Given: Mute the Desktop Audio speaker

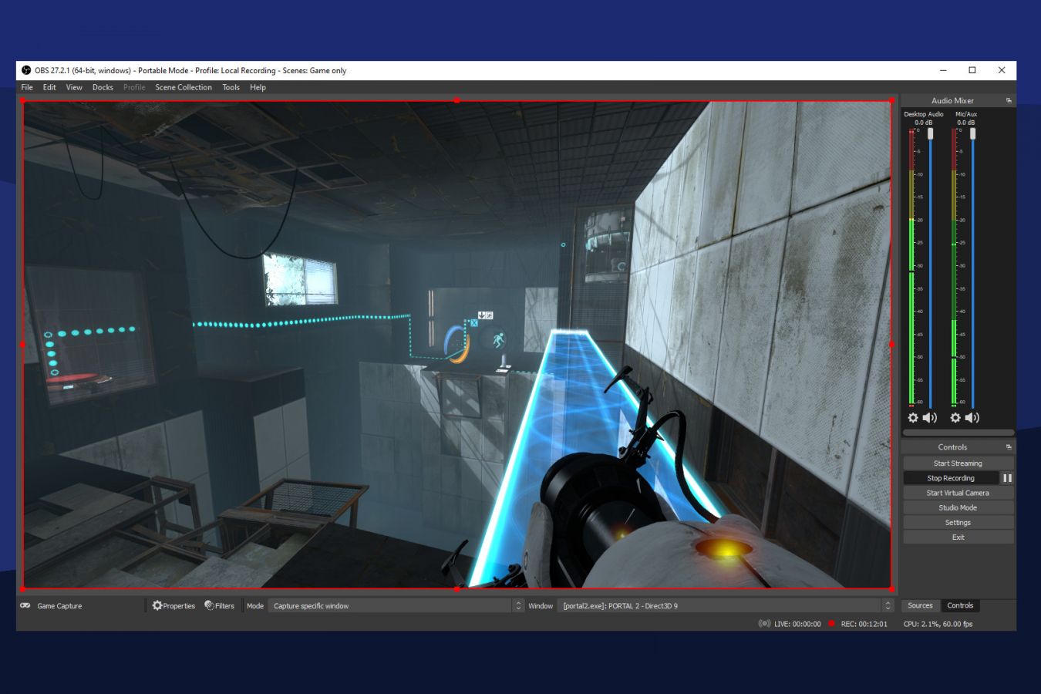Looking at the screenshot, I should click(930, 417).
